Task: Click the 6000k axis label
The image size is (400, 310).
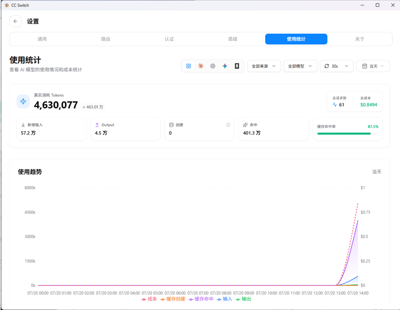Action: 30,188
